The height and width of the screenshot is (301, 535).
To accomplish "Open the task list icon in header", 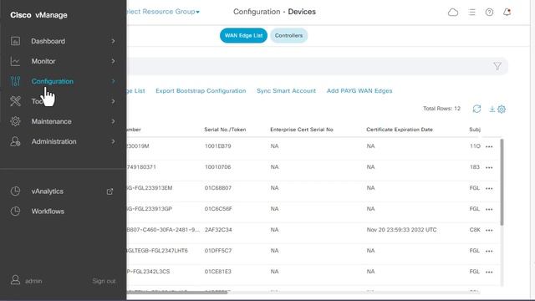I will coord(472,13).
